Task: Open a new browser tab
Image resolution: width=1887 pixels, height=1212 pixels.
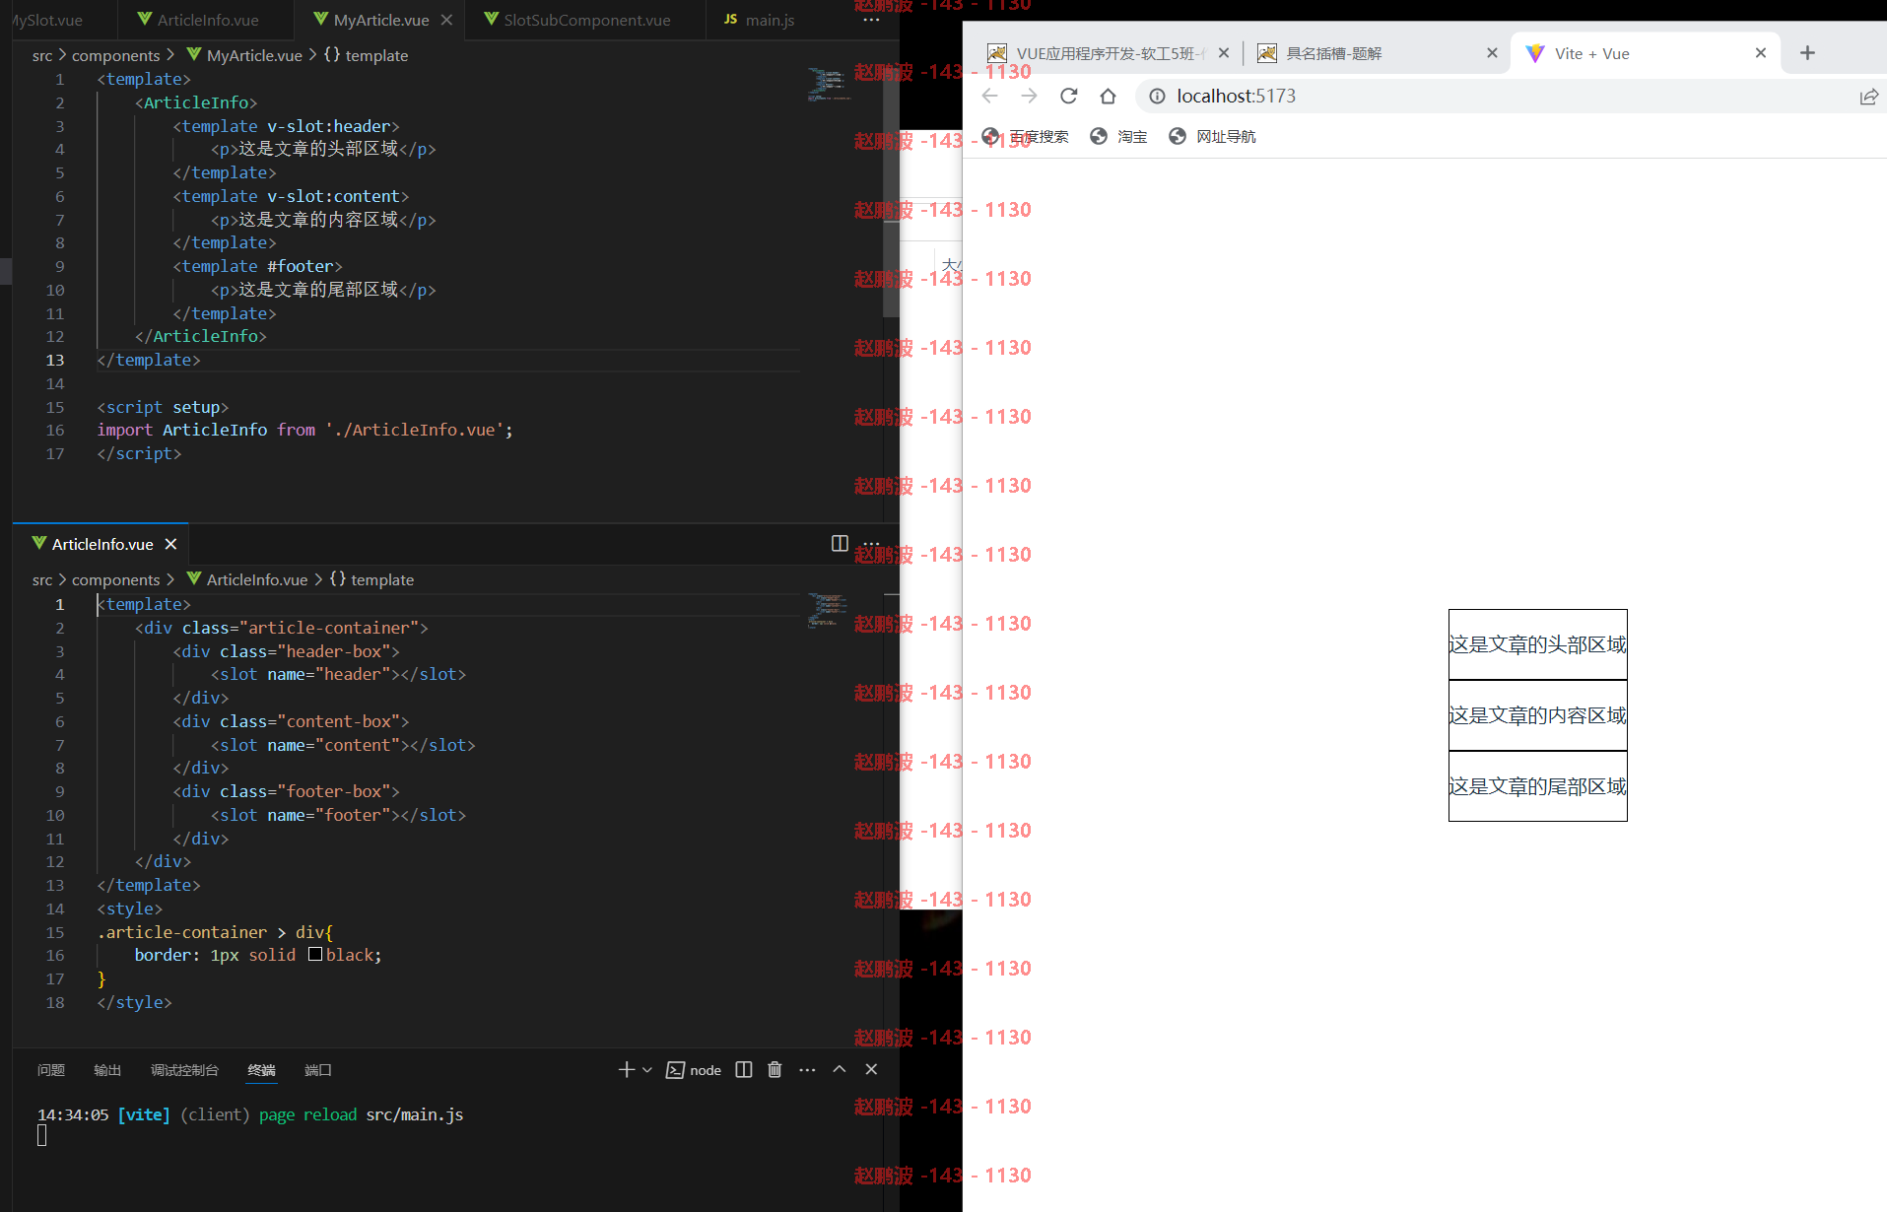Action: click(x=1807, y=53)
